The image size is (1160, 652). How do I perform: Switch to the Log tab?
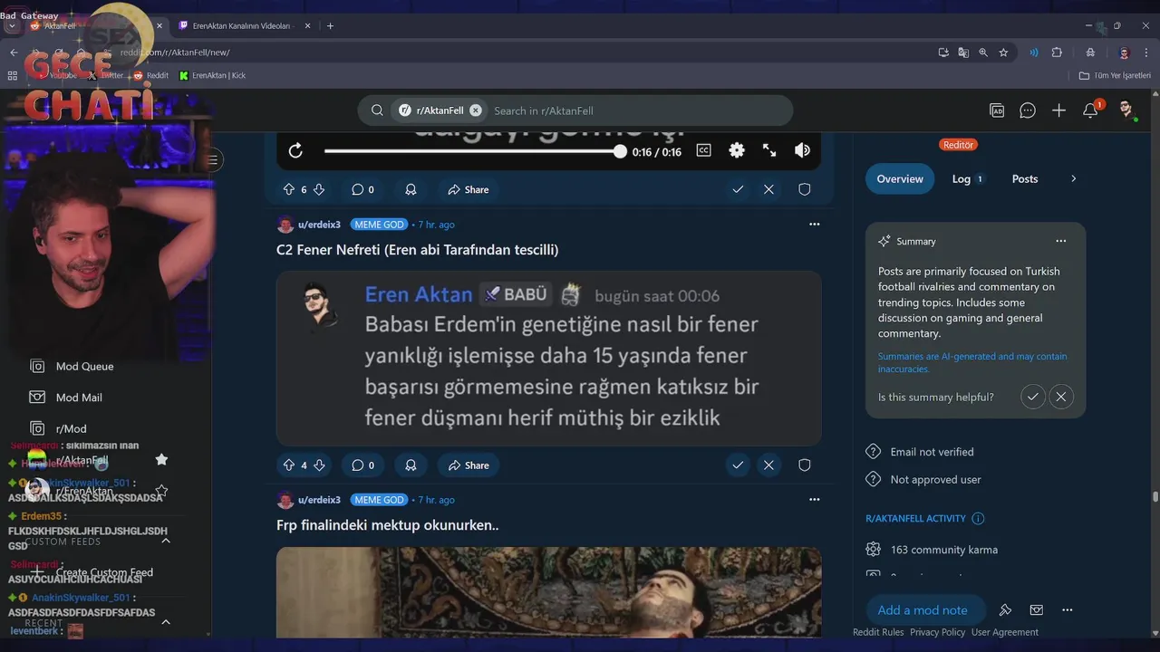point(967,179)
